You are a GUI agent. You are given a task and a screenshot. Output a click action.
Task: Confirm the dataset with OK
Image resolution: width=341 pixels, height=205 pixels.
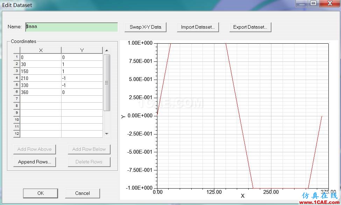(41, 193)
